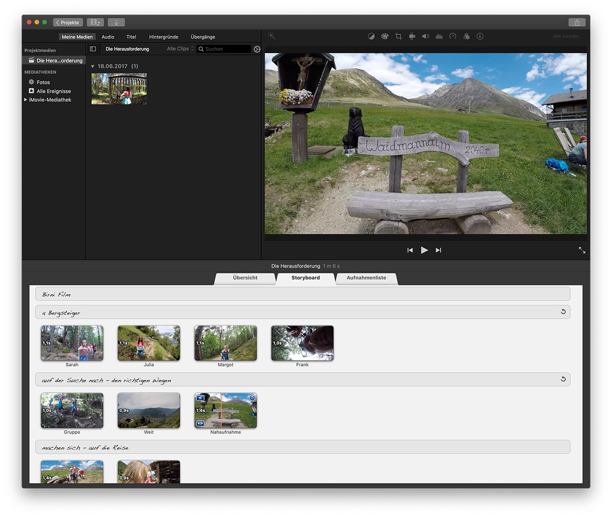This screenshot has width=612, height=517.
Task: Open the volume adjustment tool
Action: pyautogui.click(x=425, y=36)
